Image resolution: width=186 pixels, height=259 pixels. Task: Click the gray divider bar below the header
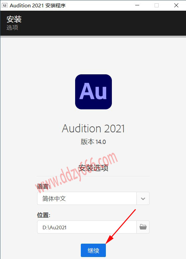[x=93, y=37]
